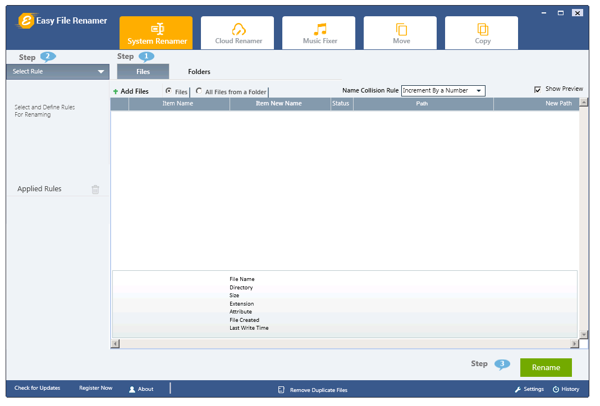Viewport: 600px width, 406px height.
Task: Open Remove Duplicate Files link
Action: click(319, 390)
